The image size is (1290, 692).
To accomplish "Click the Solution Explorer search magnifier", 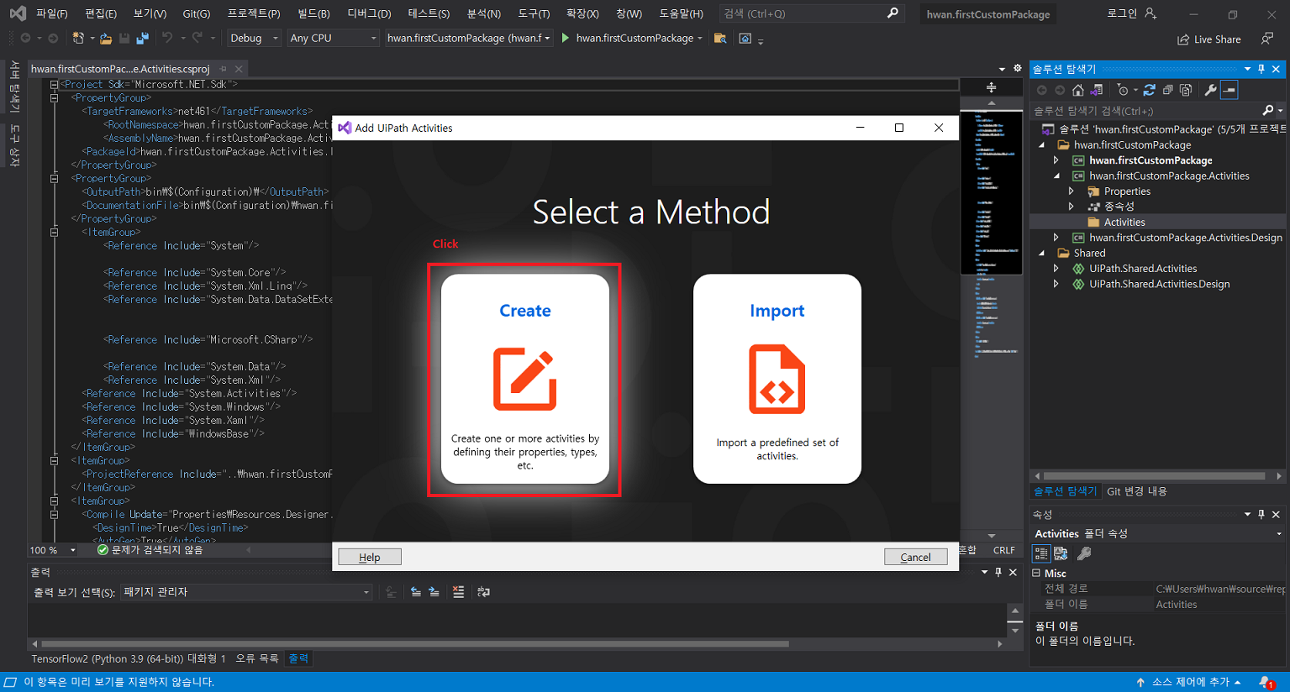I will (x=1268, y=111).
